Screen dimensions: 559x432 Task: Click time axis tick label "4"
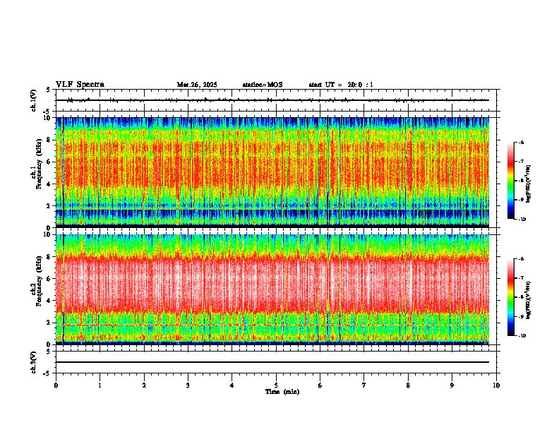pyautogui.click(x=232, y=385)
